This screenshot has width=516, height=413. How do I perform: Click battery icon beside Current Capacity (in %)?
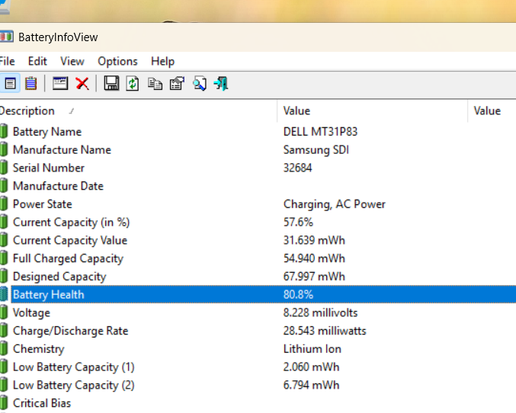[4, 222]
